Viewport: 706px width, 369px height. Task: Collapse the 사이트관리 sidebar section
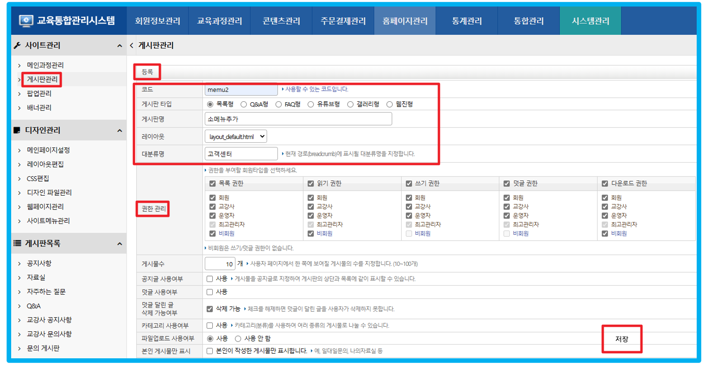tap(120, 46)
